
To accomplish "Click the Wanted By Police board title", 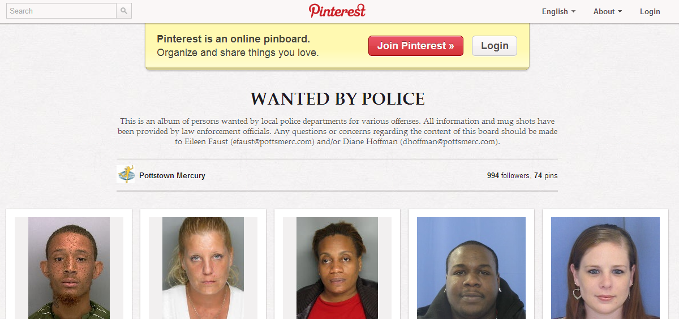I will [337, 99].
